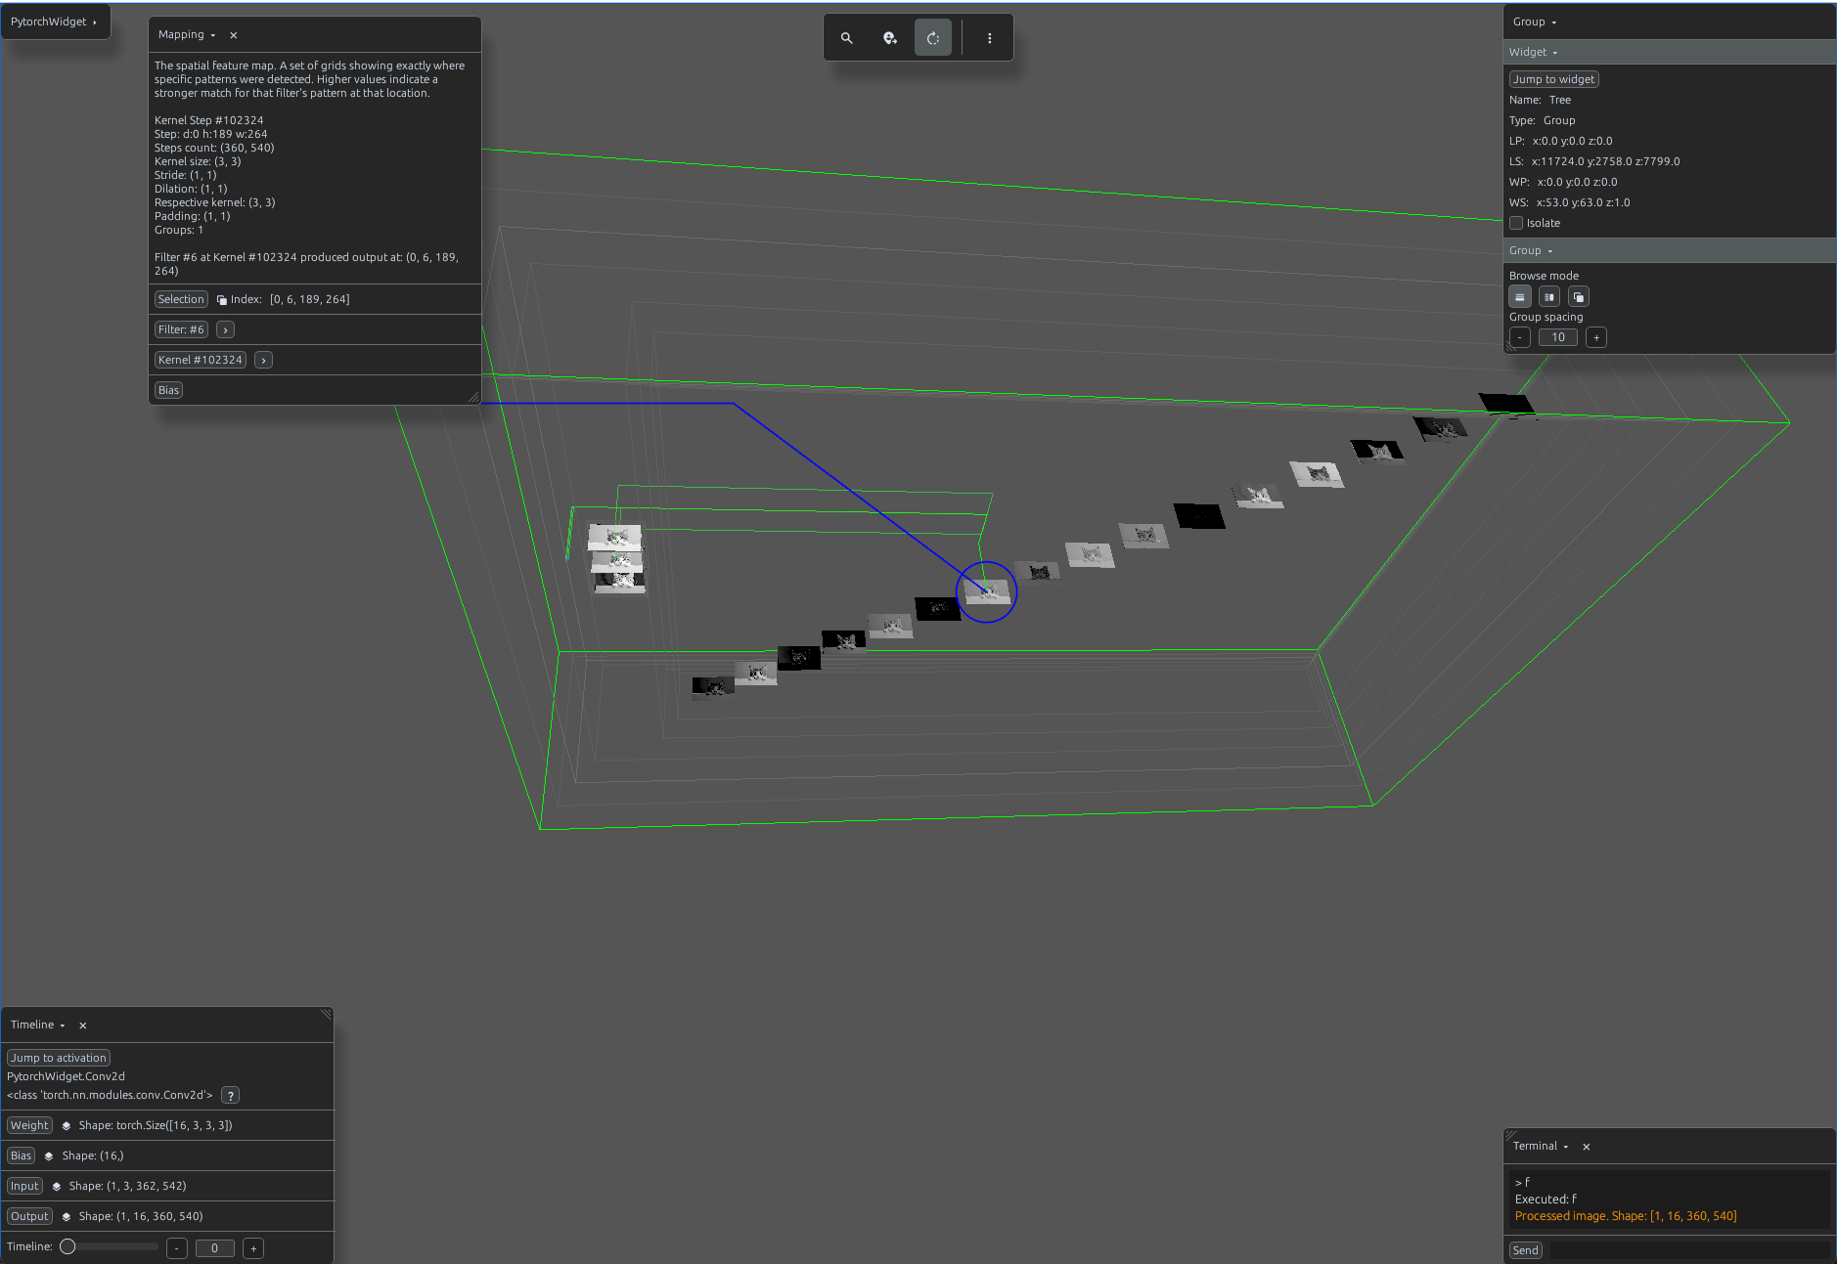The image size is (1837, 1264).
Task: Click the Kernel #102324 button
Action: tap(201, 361)
